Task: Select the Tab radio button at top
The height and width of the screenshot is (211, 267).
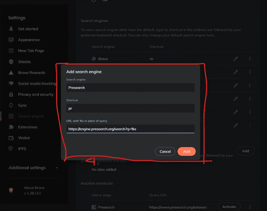Action: (94, 1)
